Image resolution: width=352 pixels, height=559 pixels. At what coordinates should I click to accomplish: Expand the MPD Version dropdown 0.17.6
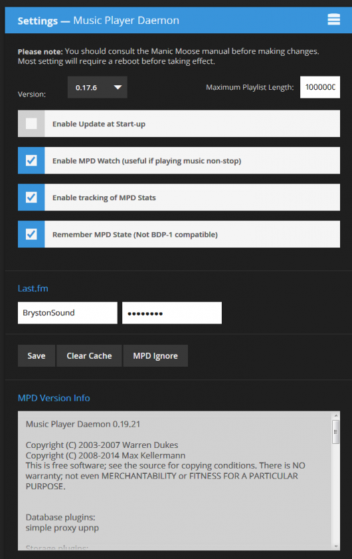point(97,87)
